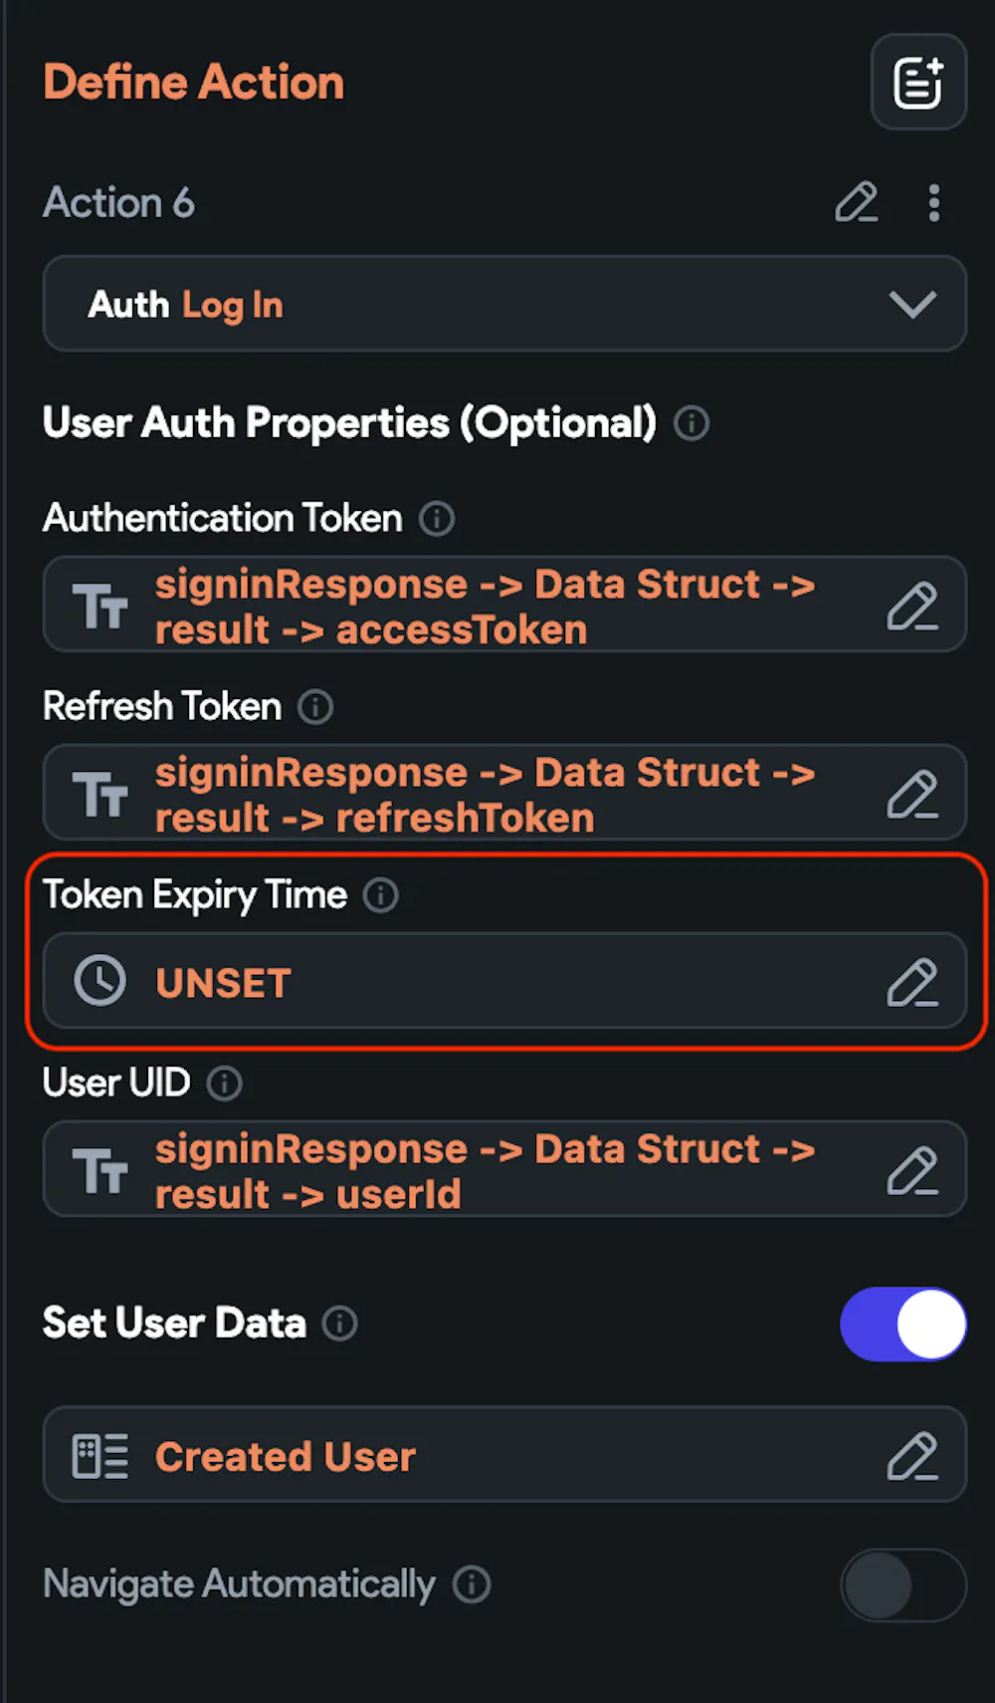Edit the User UID value with the pencil

[x=911, y=1170]
